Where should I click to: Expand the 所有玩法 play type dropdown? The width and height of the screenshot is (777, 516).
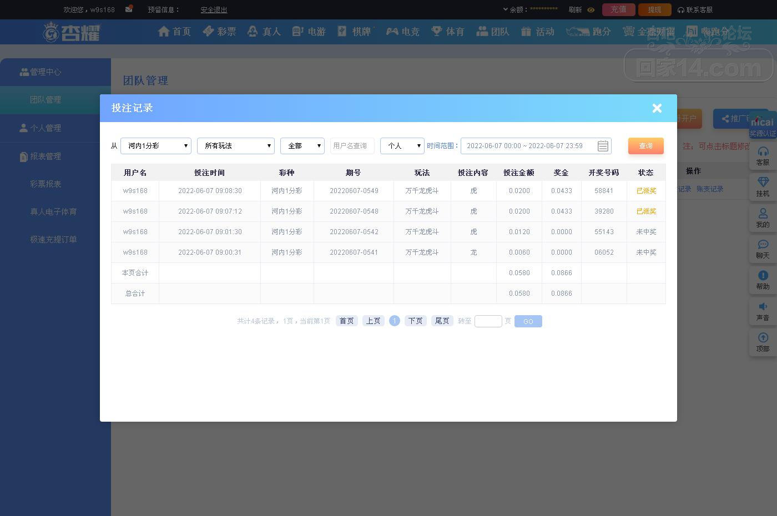236,146
